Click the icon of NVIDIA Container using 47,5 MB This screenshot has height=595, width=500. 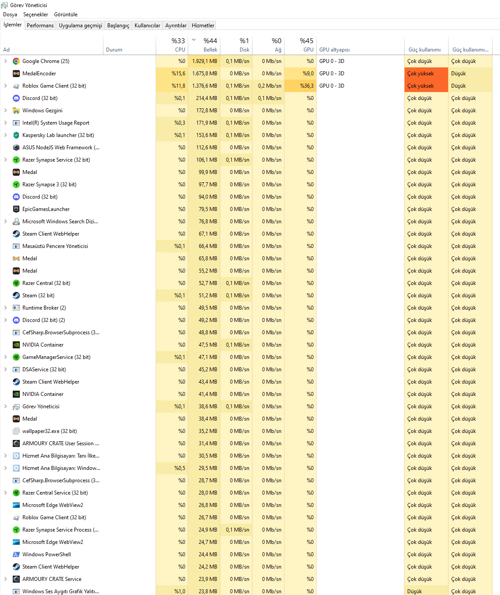[16, 345]
